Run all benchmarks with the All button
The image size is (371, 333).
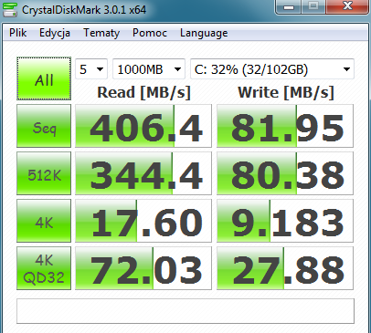click(x=44, y=78)
